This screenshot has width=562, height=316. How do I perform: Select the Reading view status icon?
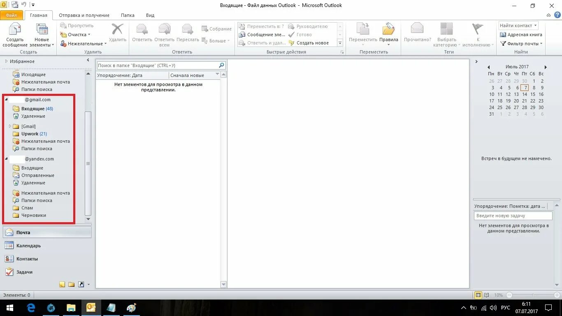click(x=487, y=295)
